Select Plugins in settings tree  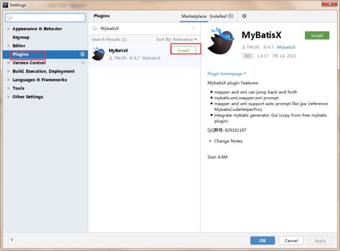(x=45, y=54)
